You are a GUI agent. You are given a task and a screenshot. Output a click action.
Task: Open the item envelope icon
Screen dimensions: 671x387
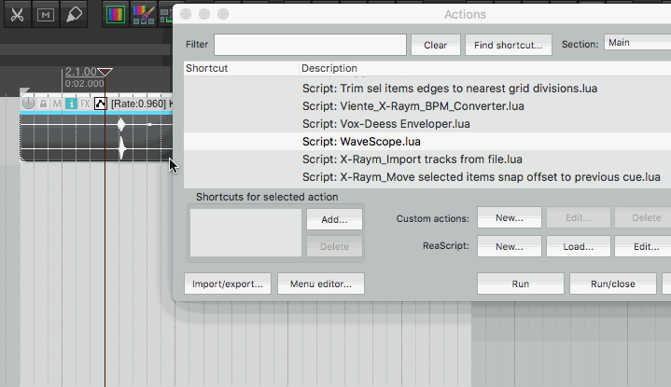[101, 104]
